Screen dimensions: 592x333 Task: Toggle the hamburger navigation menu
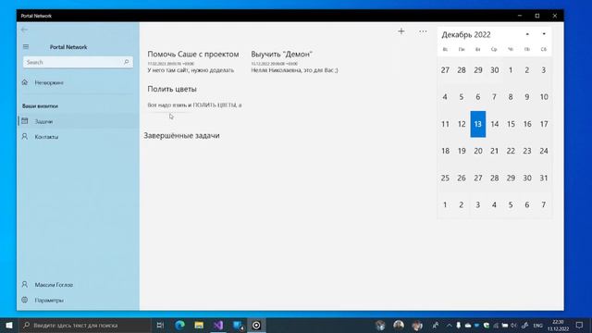click(26, 47)
